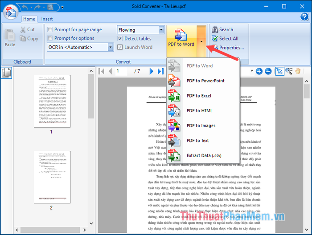The image size is (312, 235).
Task: Click the current page number field
Action: (x=121, y=71)
